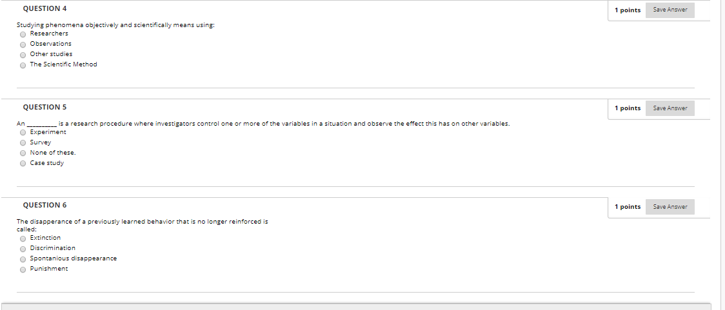Choose the Observations radio button

23,45
